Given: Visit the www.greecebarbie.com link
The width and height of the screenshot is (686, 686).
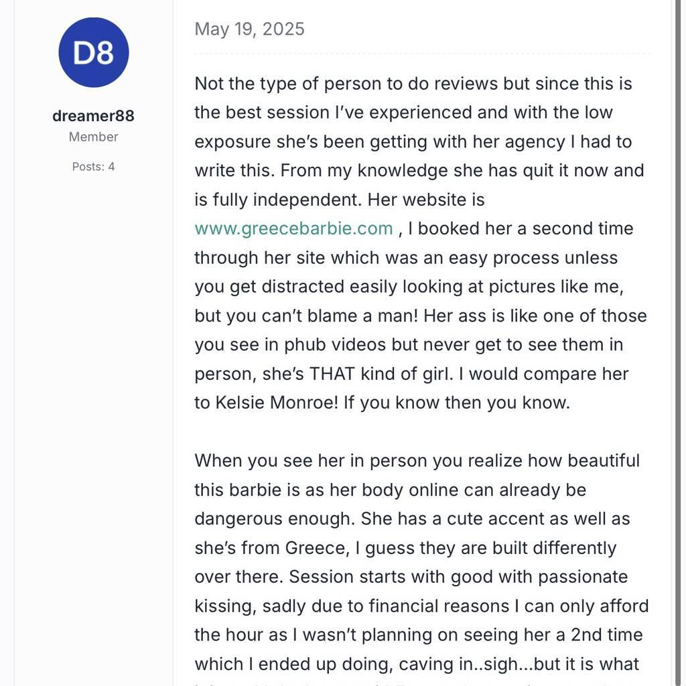Looking at the screenshot, I should click(293, 228).
